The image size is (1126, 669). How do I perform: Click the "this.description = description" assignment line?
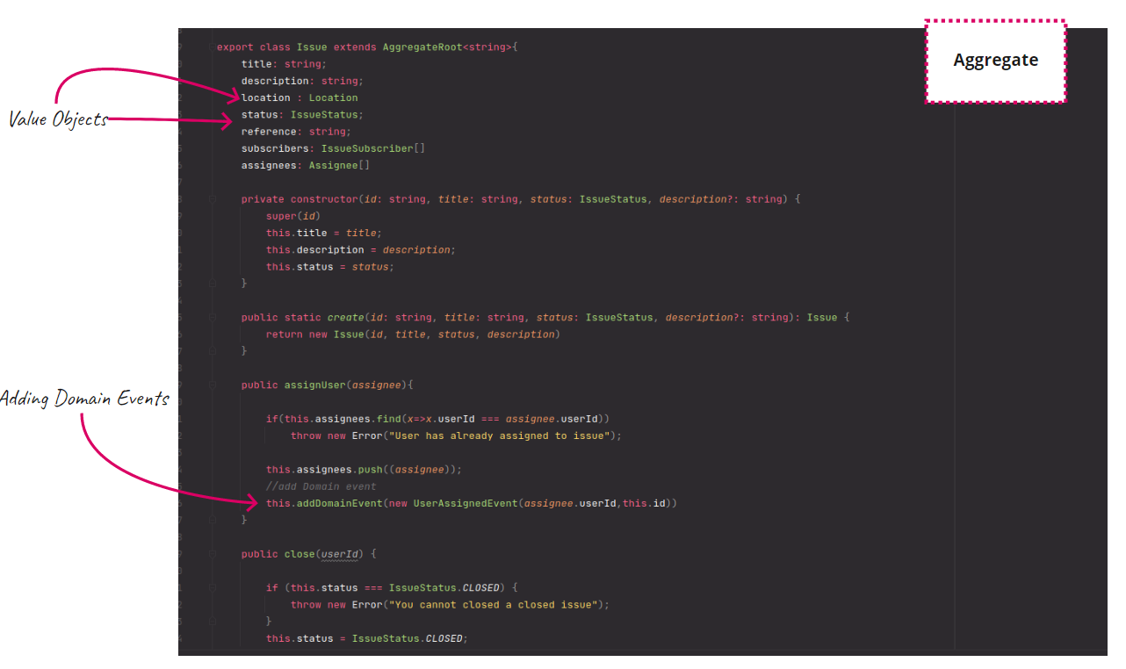pos(361,249)
